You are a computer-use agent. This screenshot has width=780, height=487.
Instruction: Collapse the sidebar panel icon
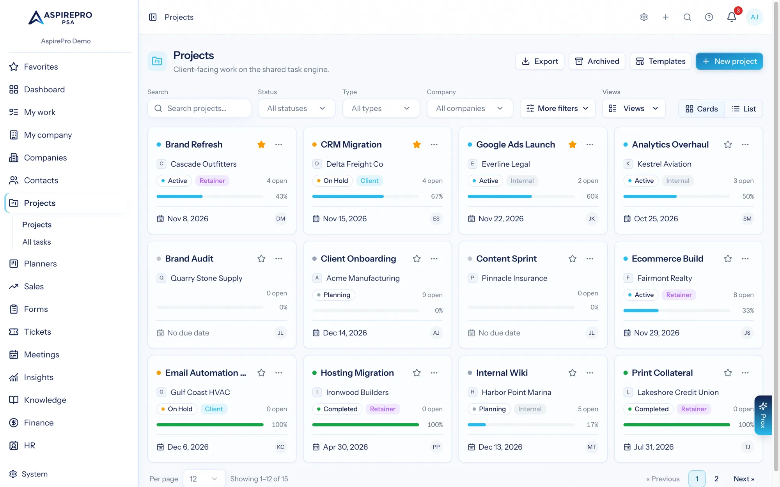(x=153, y=17)
